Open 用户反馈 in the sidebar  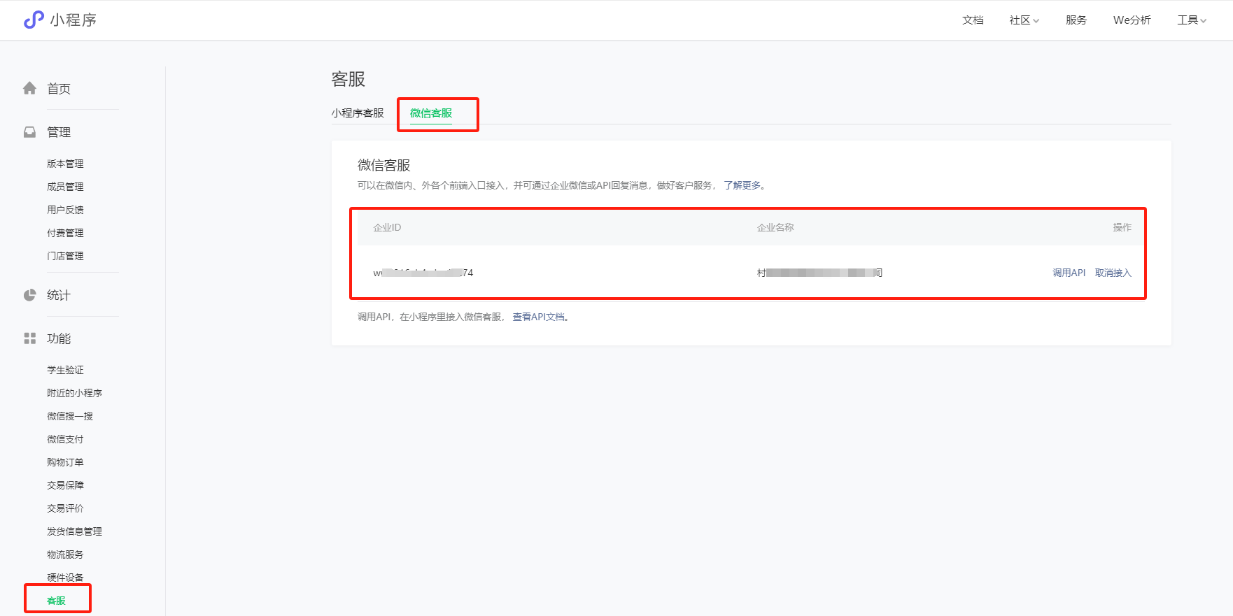(x=65, y=210)
